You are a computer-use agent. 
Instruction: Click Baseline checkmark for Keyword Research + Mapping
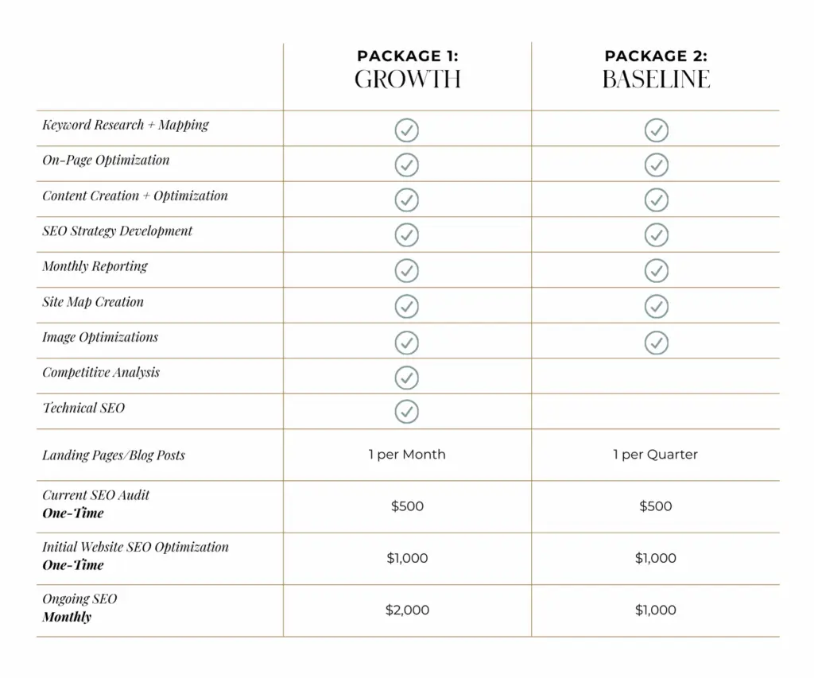(x=656, y=130)
